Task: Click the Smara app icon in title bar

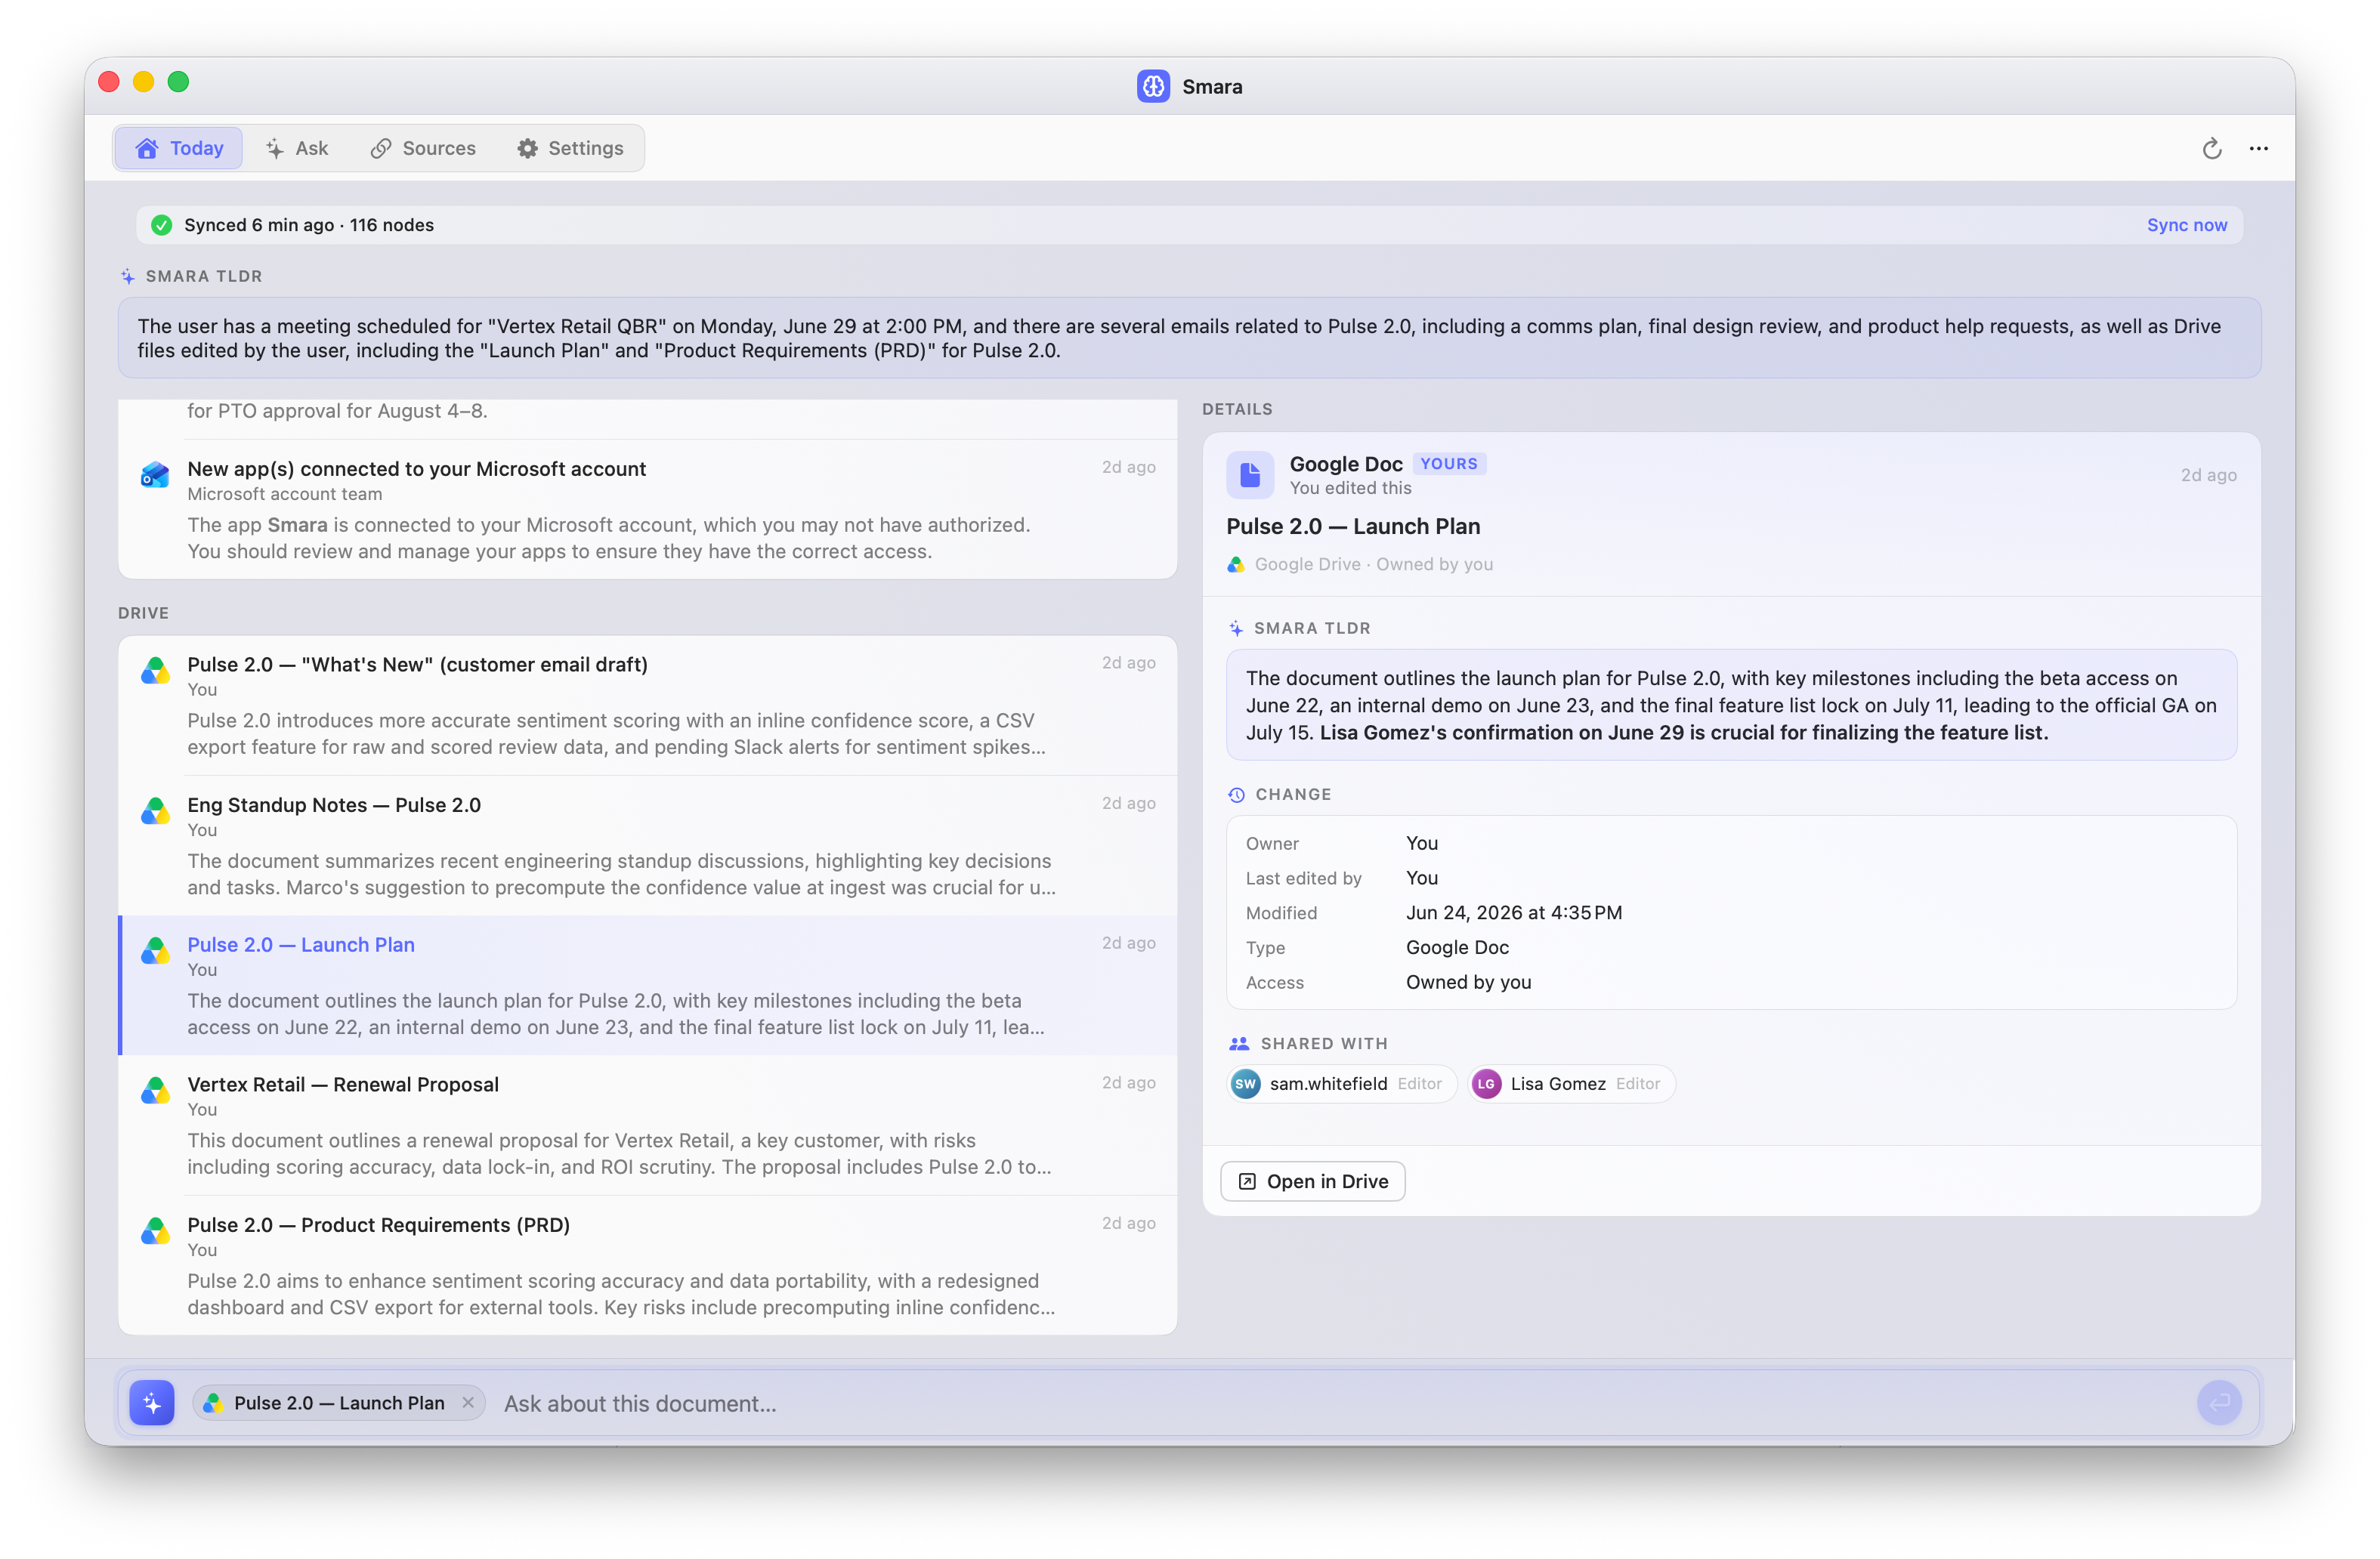Action: click(x=1153, y=86)
